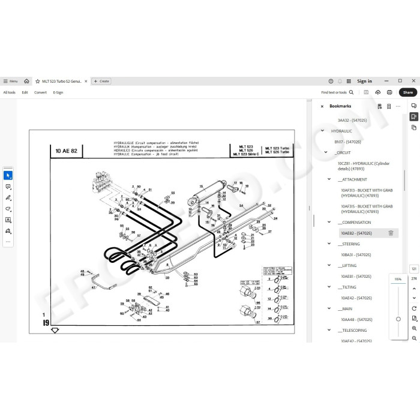Screen dimensions: 420x420
Task: Open bookmark 10AA48 - (547025)
Action: click(356, 320)
